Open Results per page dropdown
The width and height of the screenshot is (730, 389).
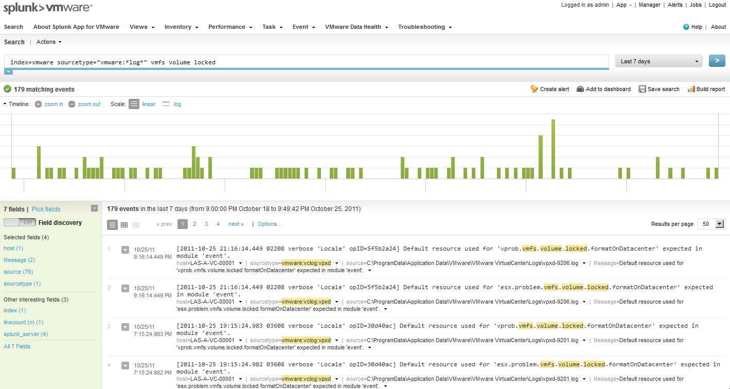(711, 224)
